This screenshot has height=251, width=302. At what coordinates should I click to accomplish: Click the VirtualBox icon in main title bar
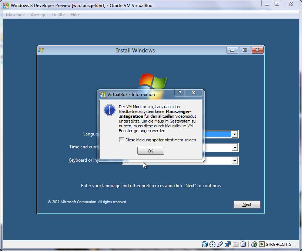point(6,6)
